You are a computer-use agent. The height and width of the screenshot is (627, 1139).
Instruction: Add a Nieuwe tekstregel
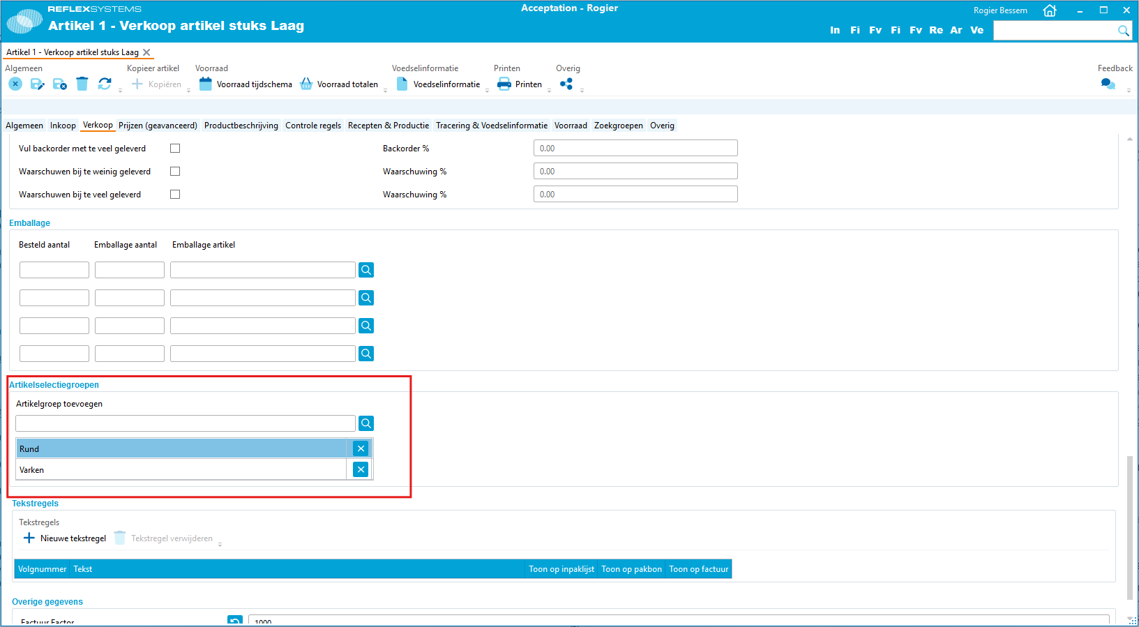point(65,538)
